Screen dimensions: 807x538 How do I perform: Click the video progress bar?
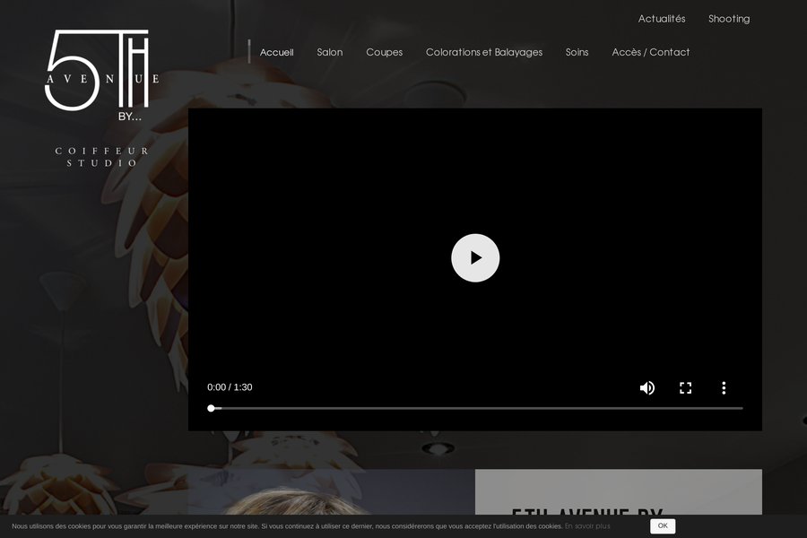click(x=477, y=408)
